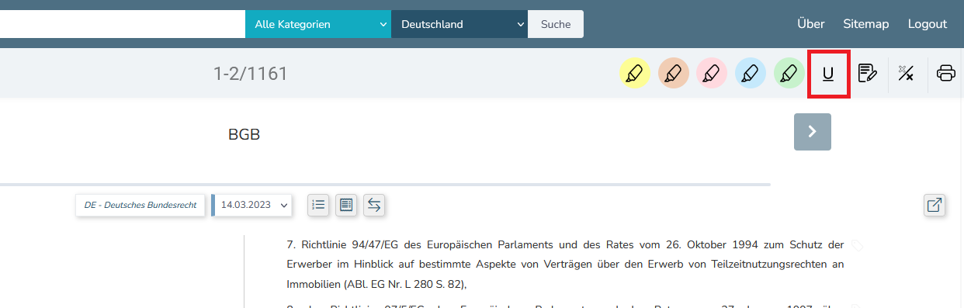Toggle the swap arrows compare icon
Image resolution: width=964 pixels, height=308 pixels.
[x=374, y=205]
